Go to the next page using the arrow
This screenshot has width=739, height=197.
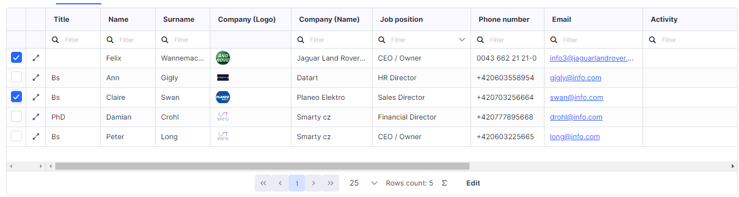point(313,183)
